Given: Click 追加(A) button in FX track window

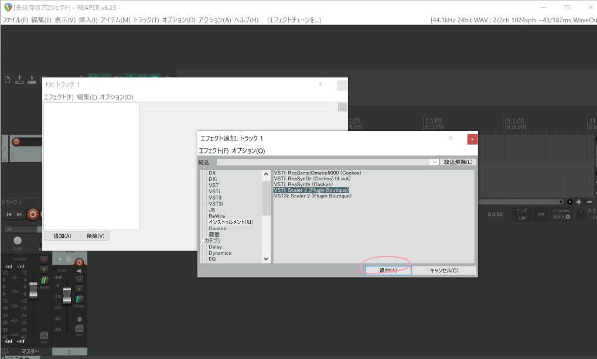Looking at the screenshot, I should (x=62, y=236).
